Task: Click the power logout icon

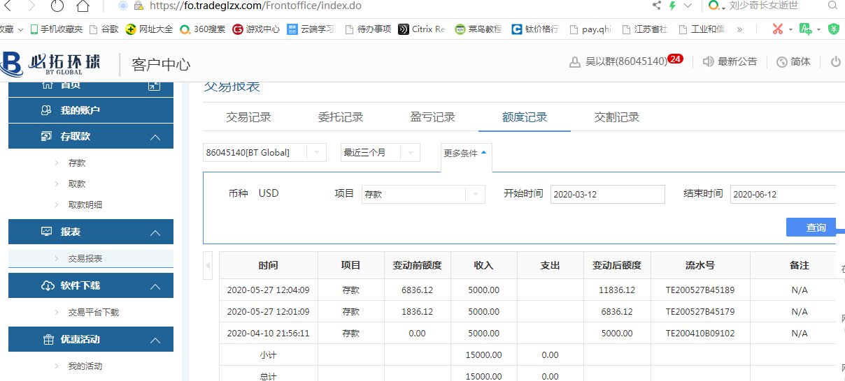Action: tap(835, 61)
